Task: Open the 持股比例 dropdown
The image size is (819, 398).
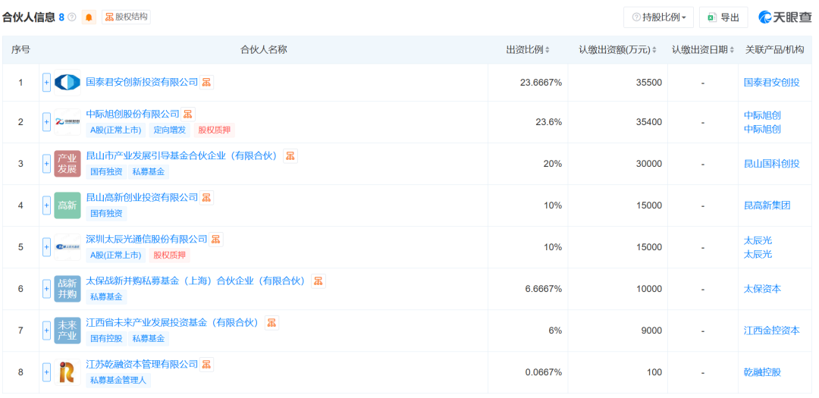Action: click(657, 17)
